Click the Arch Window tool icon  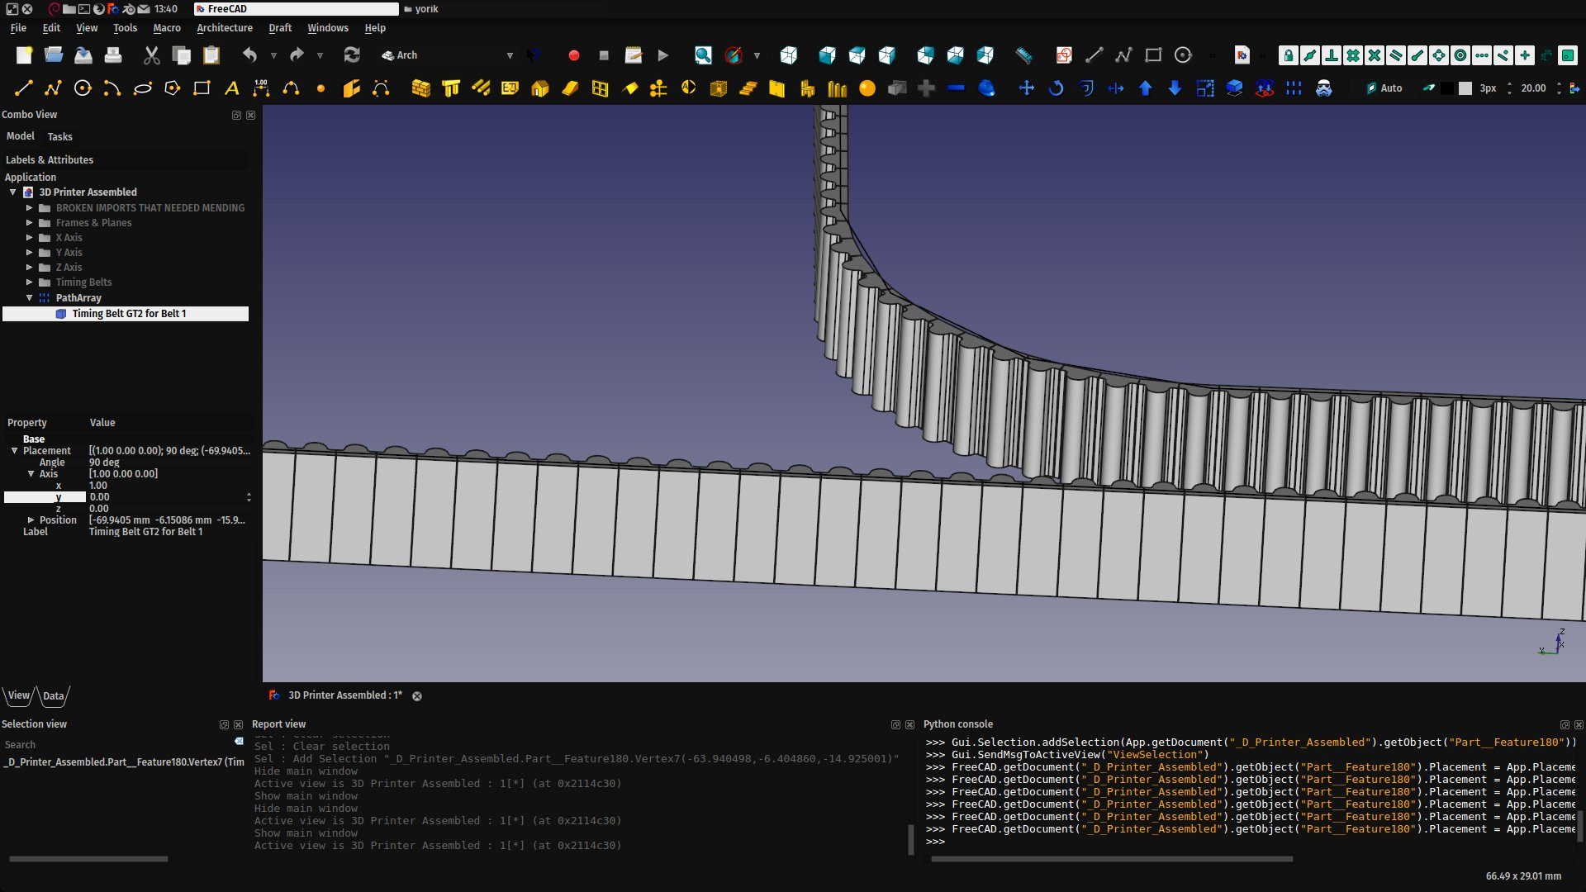[x=600, y=88]
